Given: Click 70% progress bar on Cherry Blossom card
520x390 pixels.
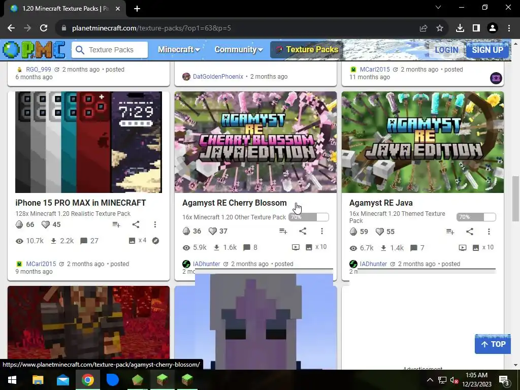Looking at the screenshot, I should pyautogui.click(x=308, y=217).
